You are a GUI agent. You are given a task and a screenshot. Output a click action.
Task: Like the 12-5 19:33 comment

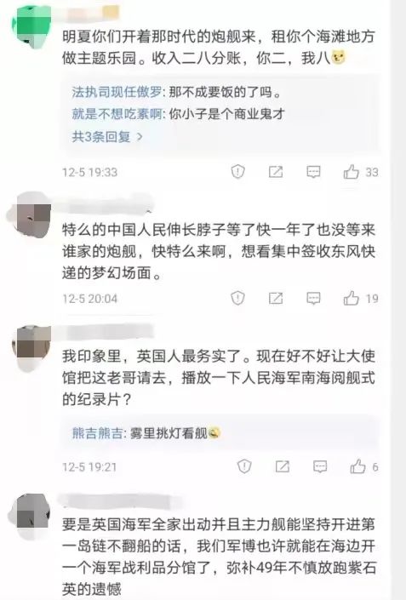tap(351, 172)
